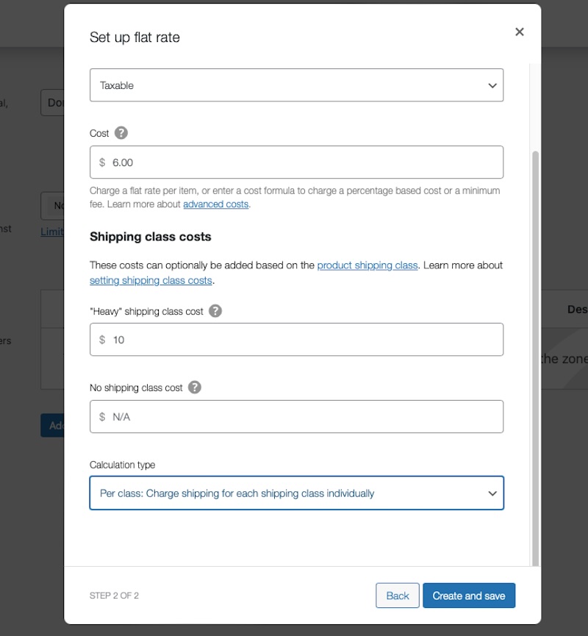Open the product shipping class link

coord(367,265)
